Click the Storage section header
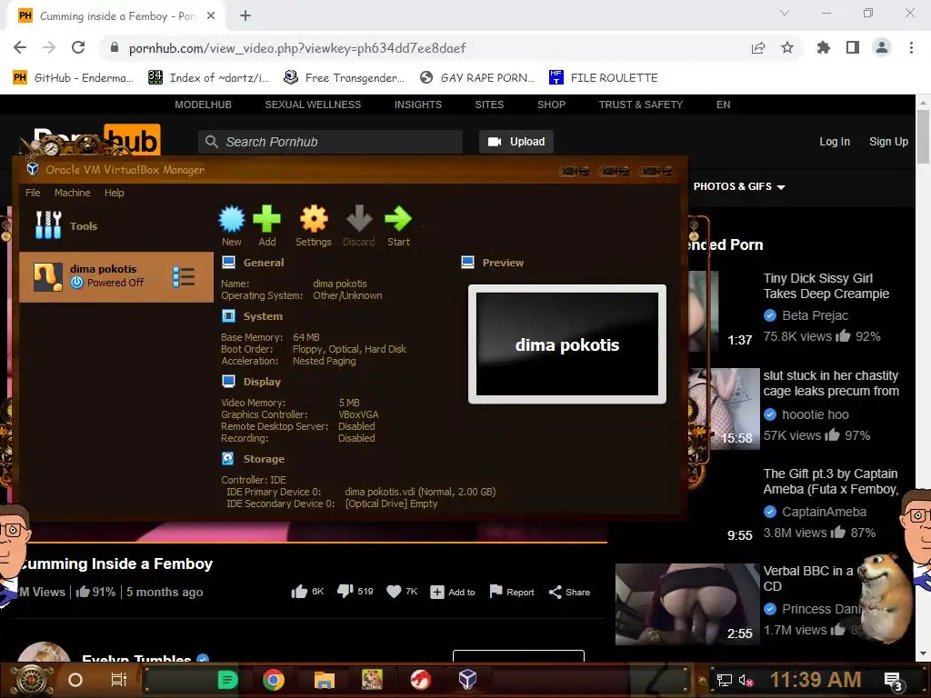 click(264, 459)
